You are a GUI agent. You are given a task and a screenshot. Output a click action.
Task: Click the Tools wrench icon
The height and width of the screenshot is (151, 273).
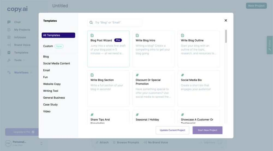click(x=9, y=60)
